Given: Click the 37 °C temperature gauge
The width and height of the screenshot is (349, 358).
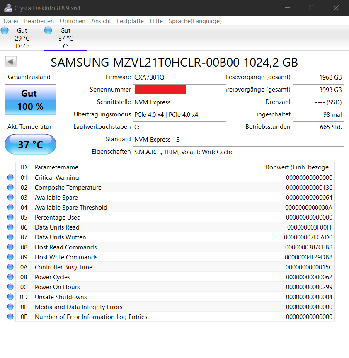Looking at the screenshot, I should click(30, 144).
